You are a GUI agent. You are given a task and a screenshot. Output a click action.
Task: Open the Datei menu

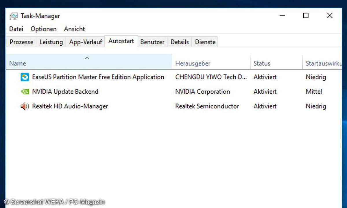(16, 29)
